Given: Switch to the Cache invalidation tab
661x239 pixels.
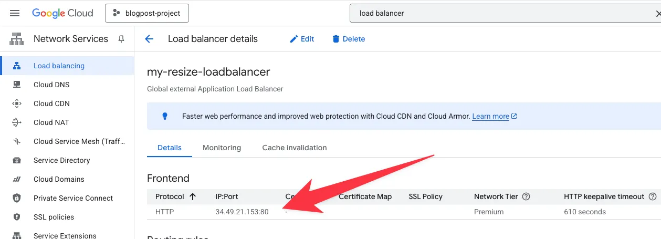Looking at the screenshot, I should [294, 148].
